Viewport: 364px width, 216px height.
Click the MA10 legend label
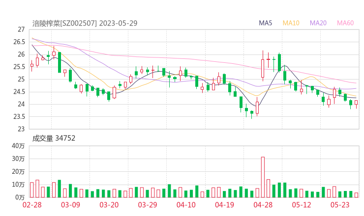coord(291,23)
